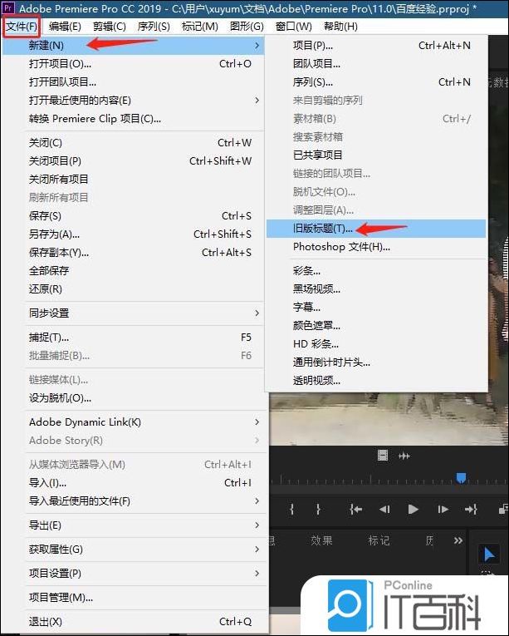Step forward one frame

443,509
